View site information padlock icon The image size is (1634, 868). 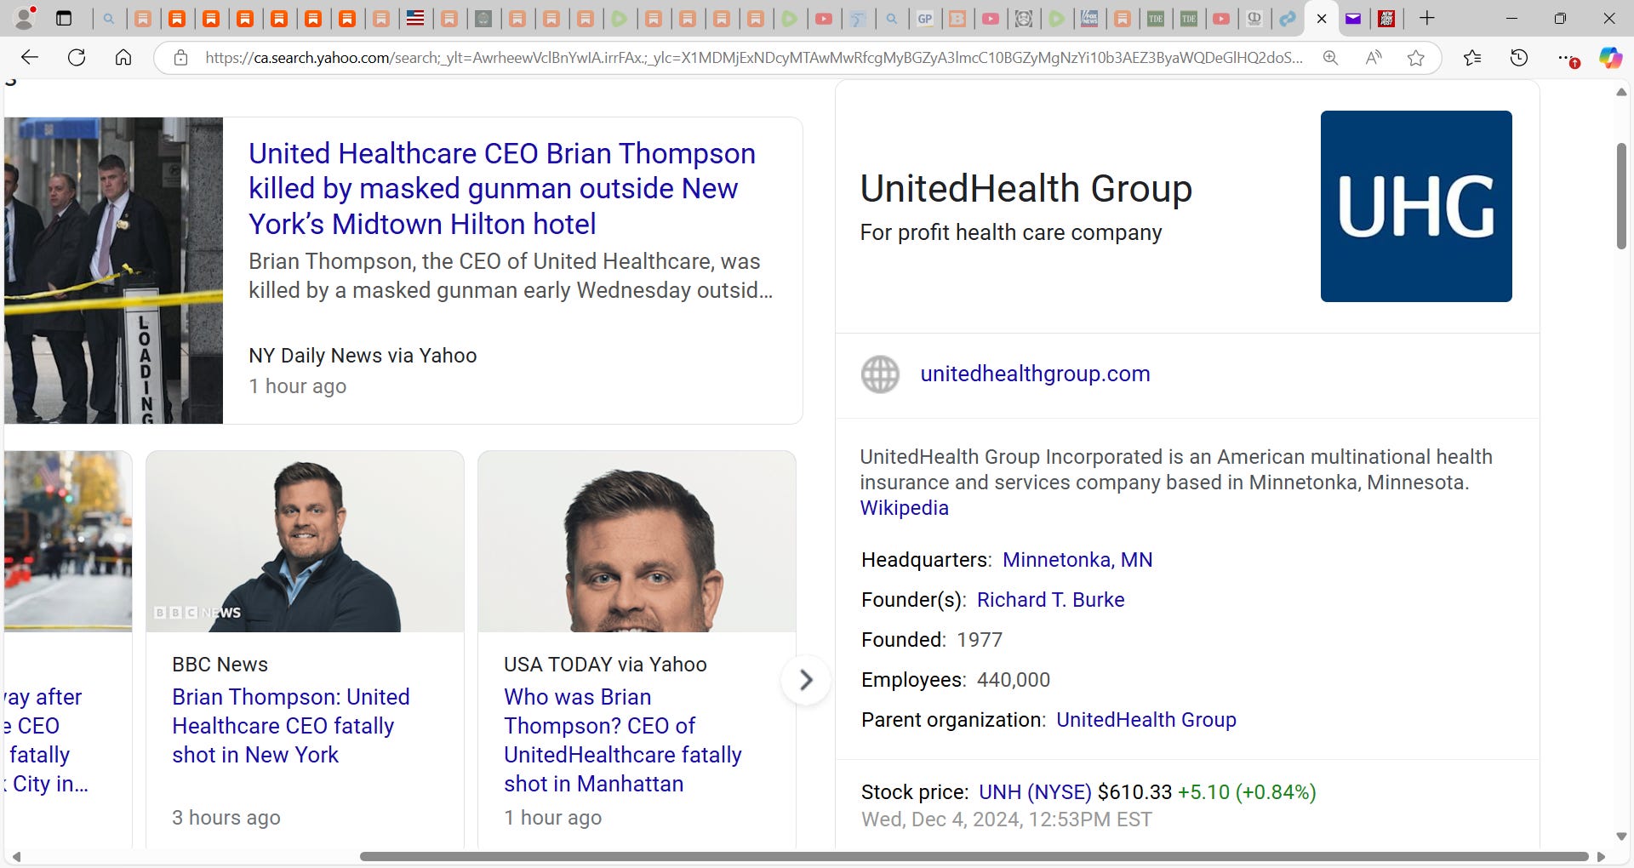(x=180, y=58)
